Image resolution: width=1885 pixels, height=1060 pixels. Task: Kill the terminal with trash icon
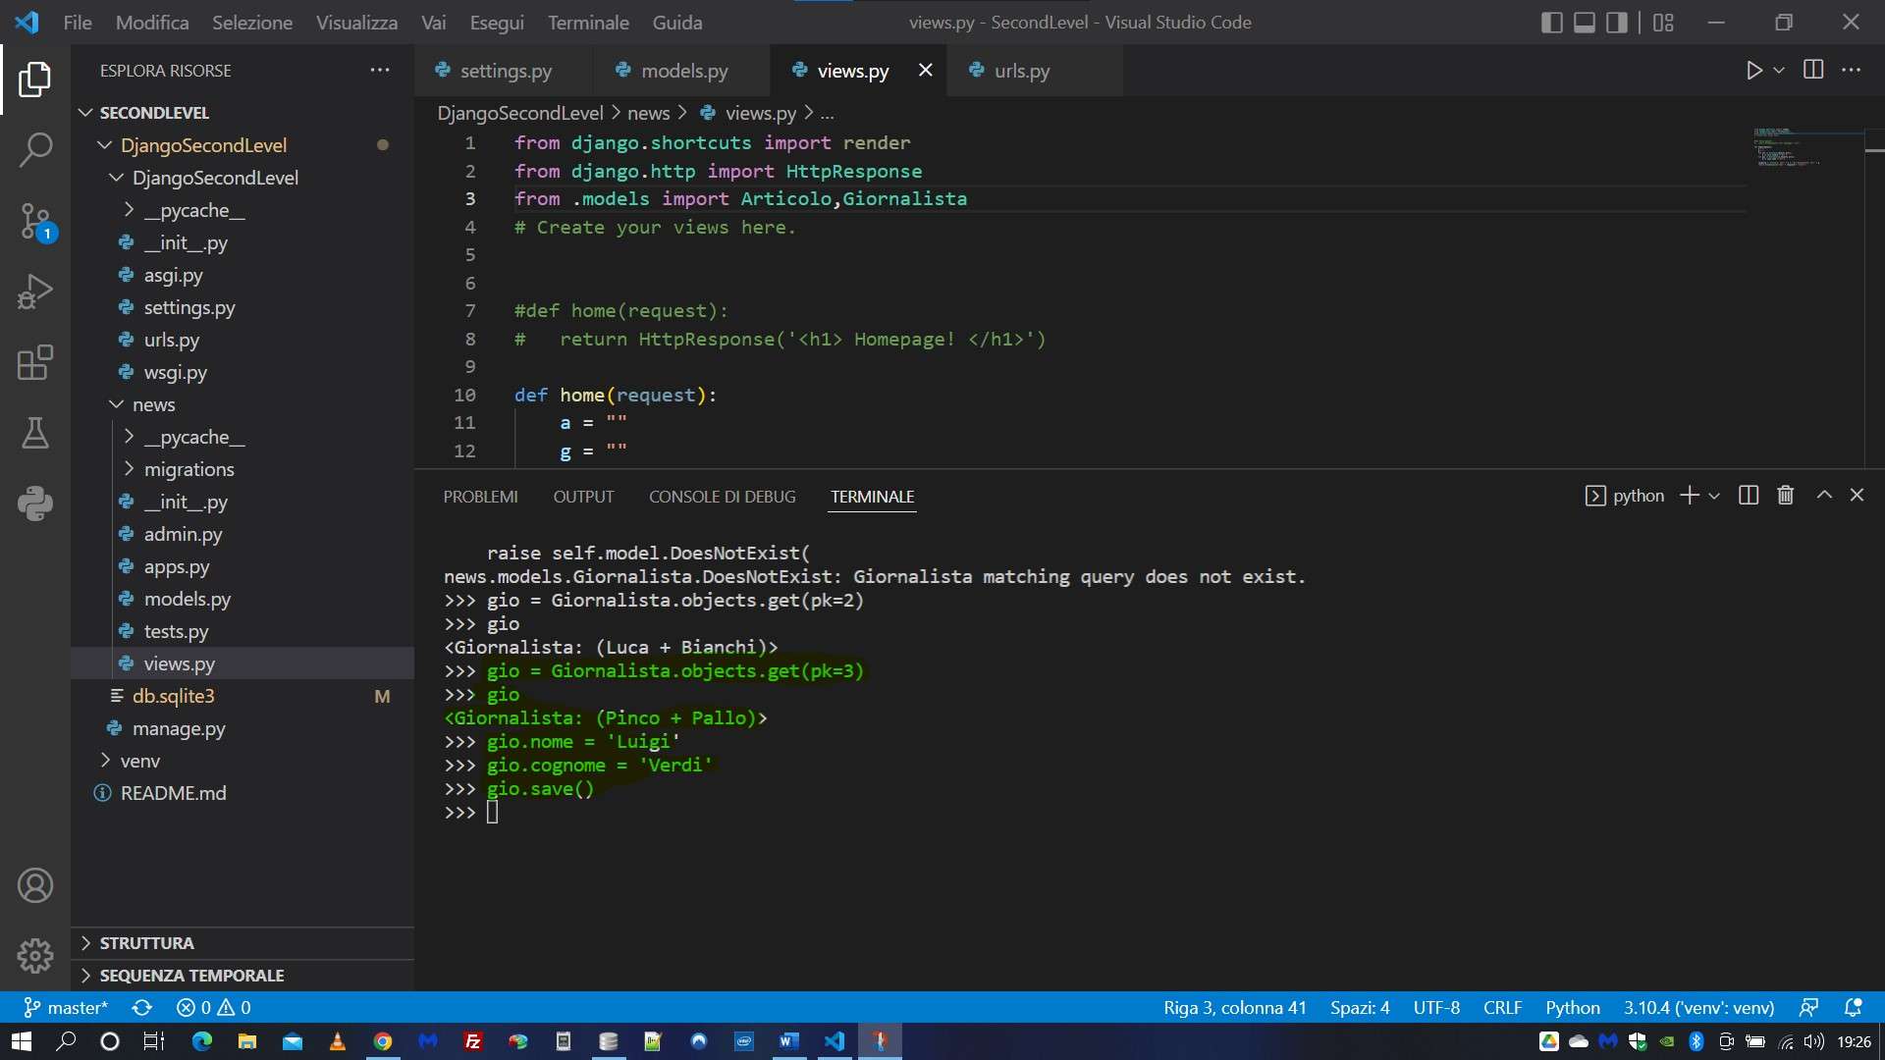pyautogui.click(x=1786, y=496)
